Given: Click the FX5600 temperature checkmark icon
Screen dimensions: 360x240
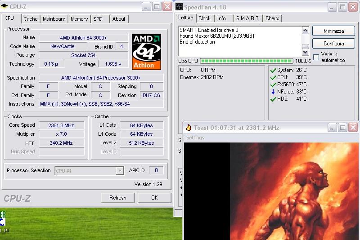Looking at the screenshot, I should [273, 84].
